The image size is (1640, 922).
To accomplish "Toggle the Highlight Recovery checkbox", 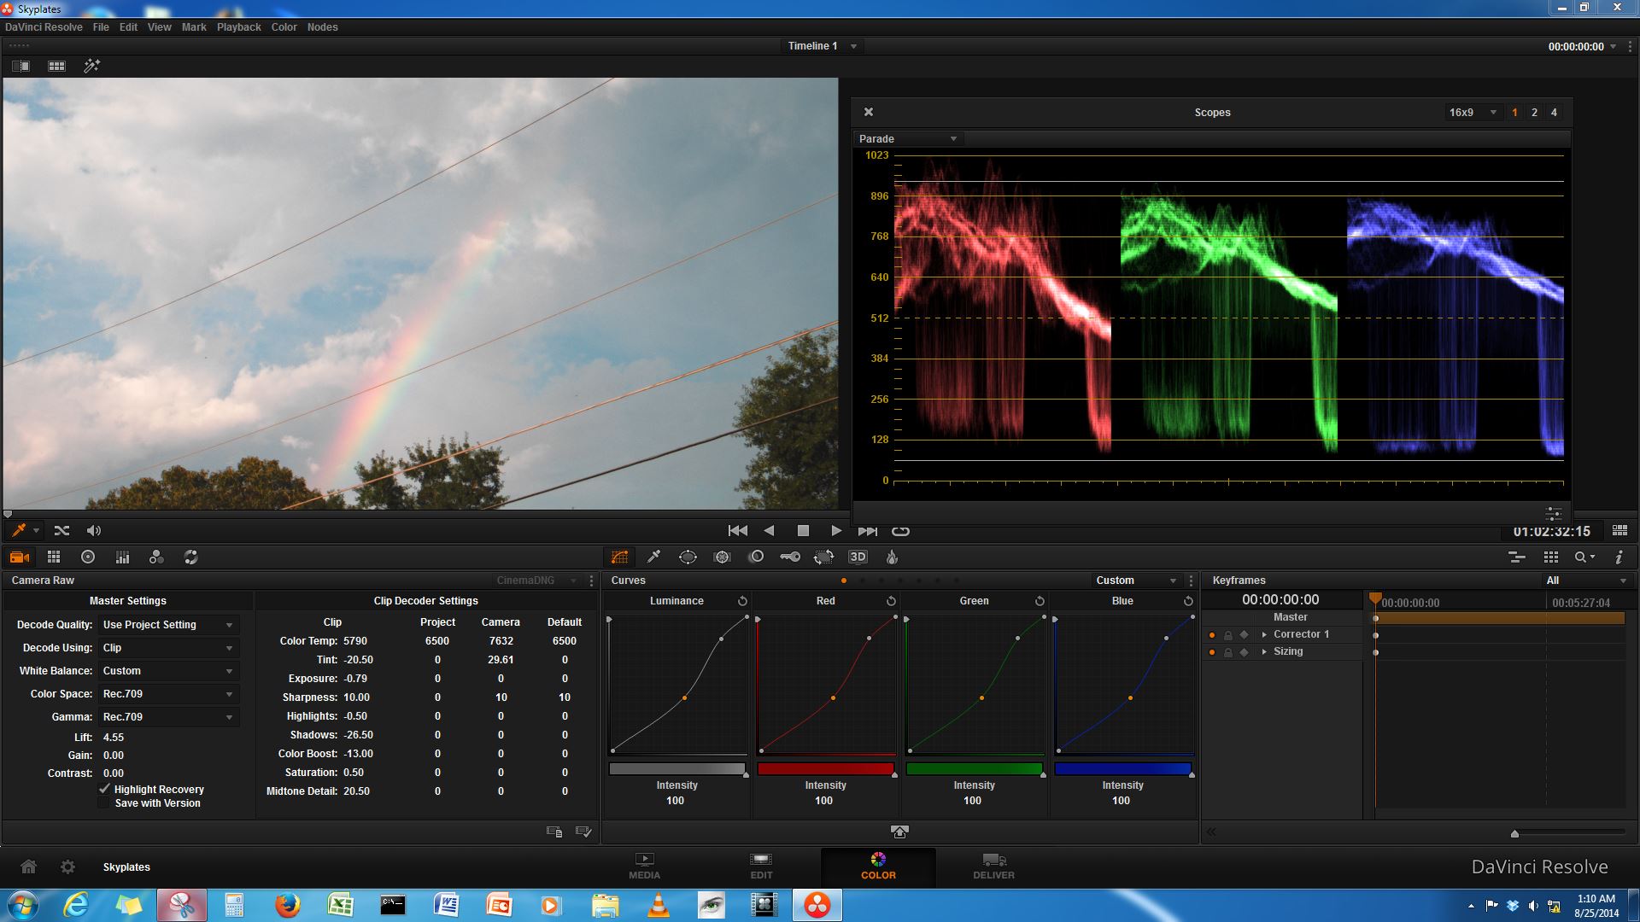I will [105, 789].
